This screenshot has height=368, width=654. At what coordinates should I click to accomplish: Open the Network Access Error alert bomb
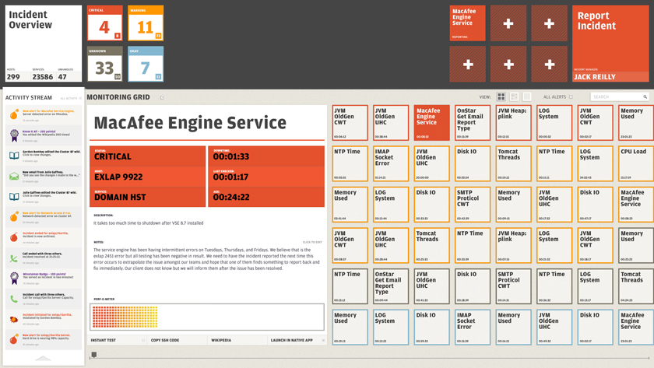pyautogui.click(x=44, y=217)
